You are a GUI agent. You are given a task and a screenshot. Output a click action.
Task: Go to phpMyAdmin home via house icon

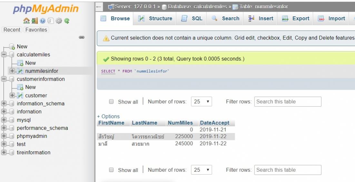click(26, 21)
